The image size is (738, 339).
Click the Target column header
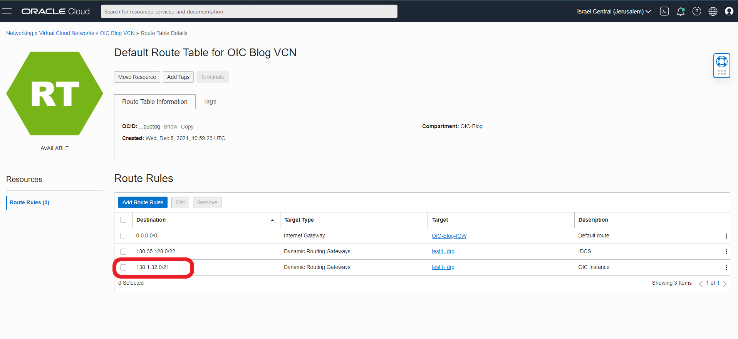point(440,220)
